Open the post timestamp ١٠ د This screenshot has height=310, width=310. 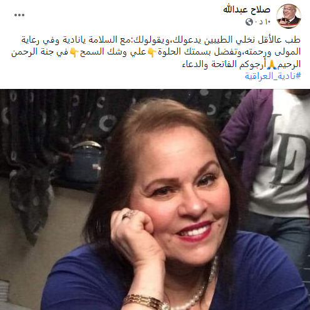point(262,22)
